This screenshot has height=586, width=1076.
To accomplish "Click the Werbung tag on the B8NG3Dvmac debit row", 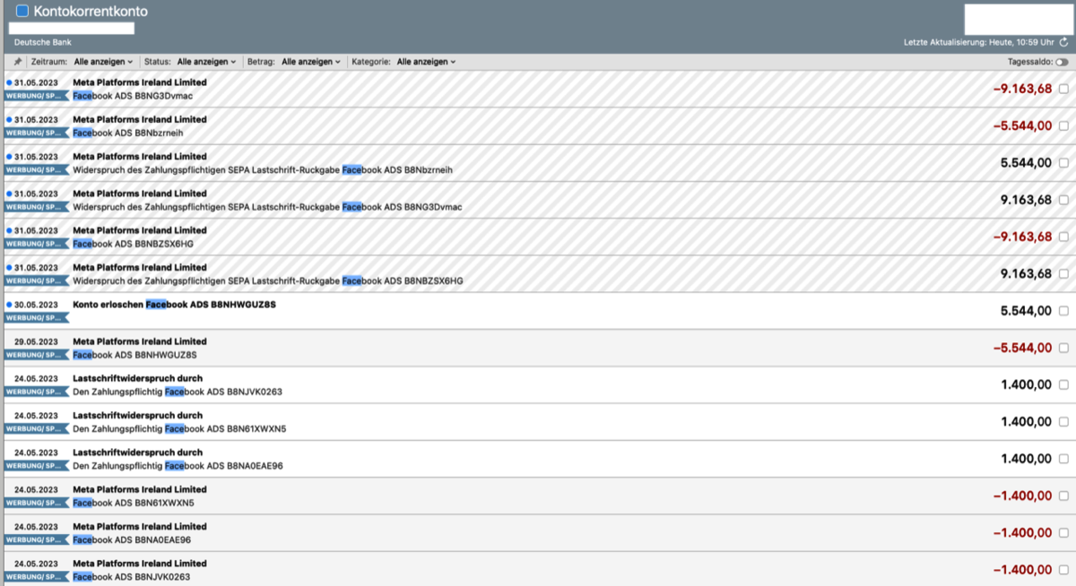I will tap(36, 96).
